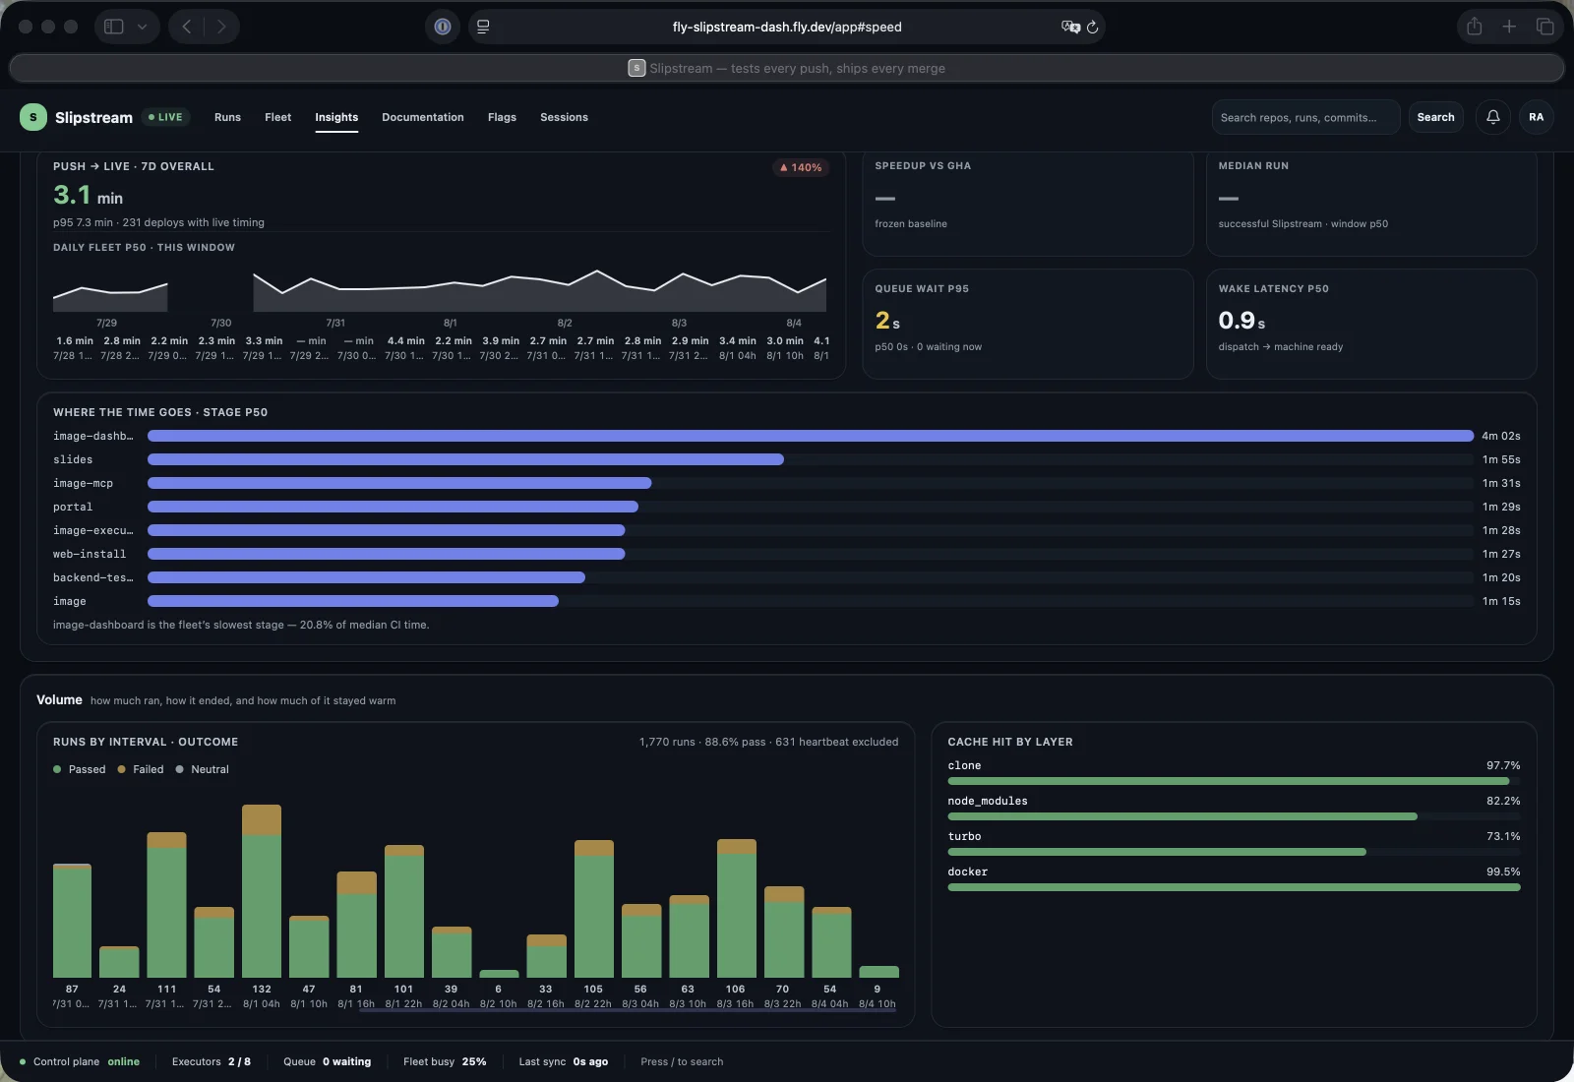Click the LIVE status badge
Viewport: 1574px width, 1082px height.
165,117
